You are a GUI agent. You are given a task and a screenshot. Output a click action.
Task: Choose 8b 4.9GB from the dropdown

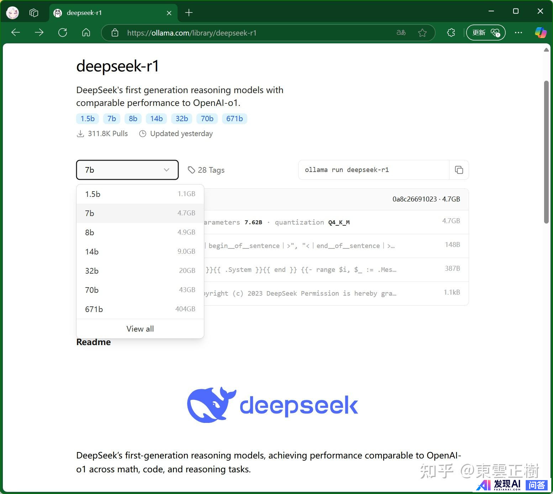point(140,232)
